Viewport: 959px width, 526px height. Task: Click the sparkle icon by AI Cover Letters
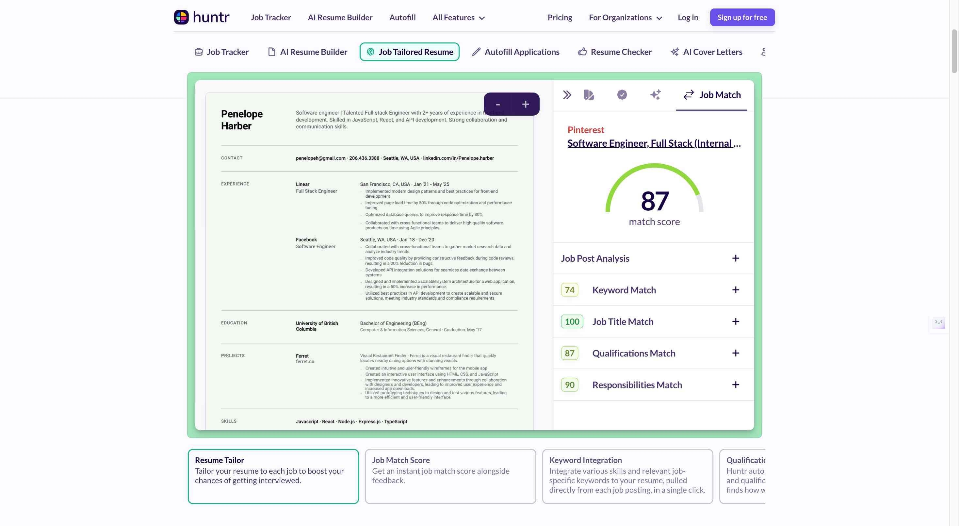pyautogui.click(x=675, y=52)
